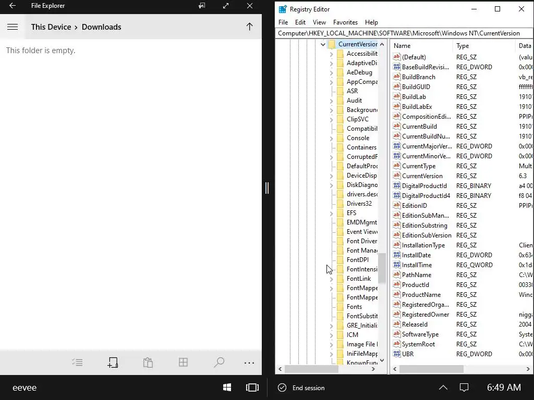
Task: Click the tree pane vertical scrollbar thumb
Action: (382, 268)
